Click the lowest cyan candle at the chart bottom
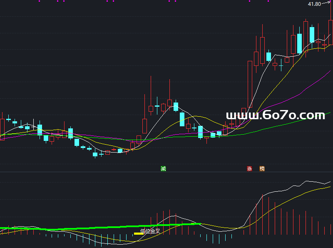Image resolution: width=333 pixels, height=248 pixels. tap(95, 155)
